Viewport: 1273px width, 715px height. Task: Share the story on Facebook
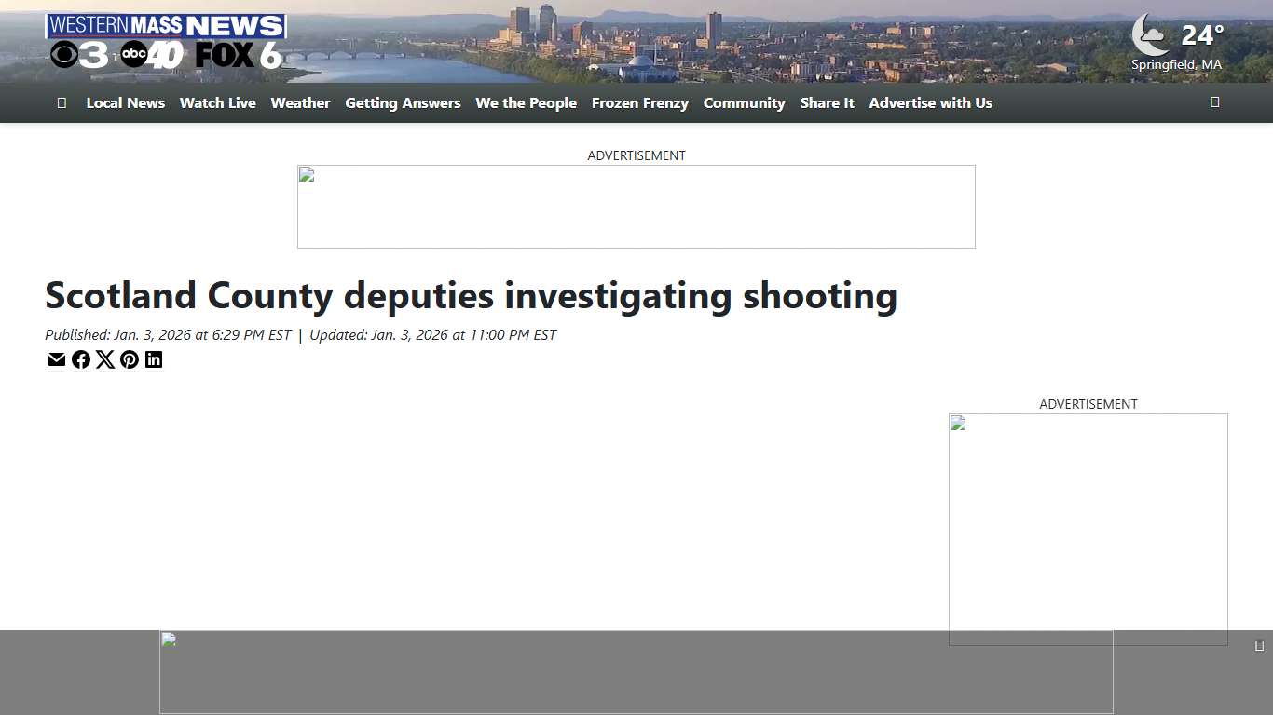(81, 359)
